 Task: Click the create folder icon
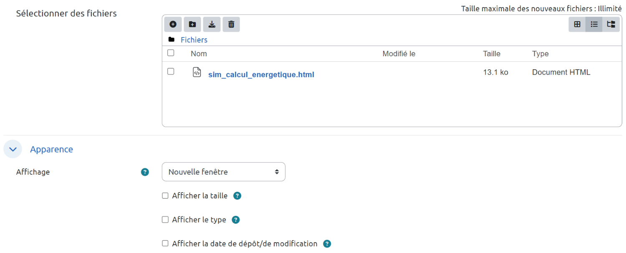pyautogui.click(x=192, y=25)
